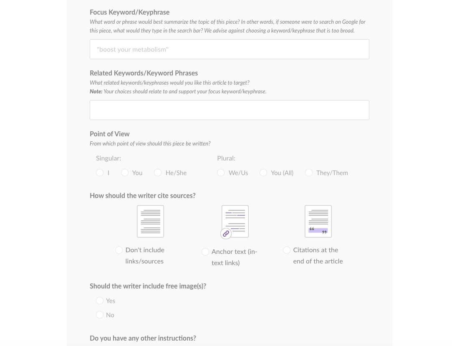Select the We/Us plural option
Screen dimensions: 452x346
pyautogui.click(x=221, y=173)
